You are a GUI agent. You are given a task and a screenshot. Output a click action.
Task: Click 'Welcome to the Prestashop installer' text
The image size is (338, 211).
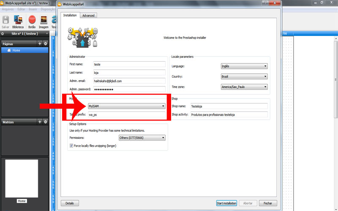(x=185, y=38)
